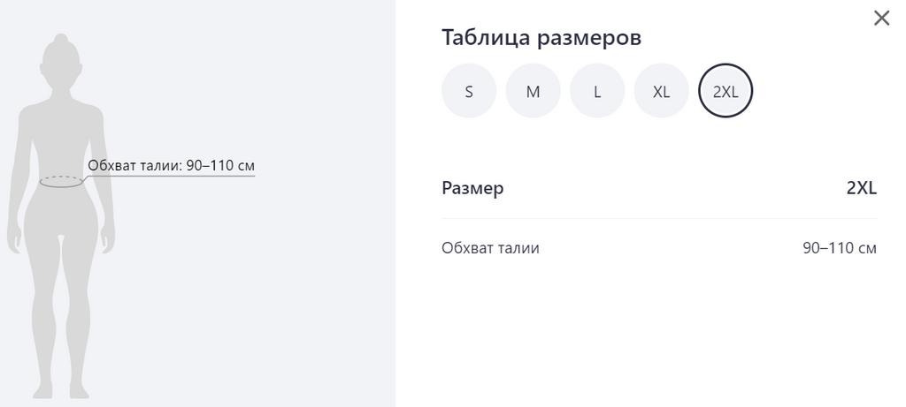The height and width of the screenshot is (407, 906).
Task: Click the hair bun on the silhouette
Action: click(60, 40)
